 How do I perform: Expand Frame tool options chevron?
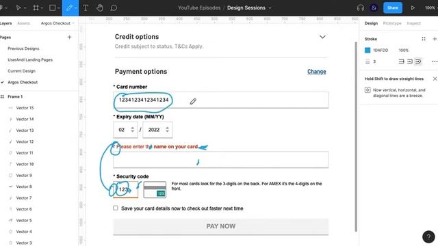(x=42, y=8)
